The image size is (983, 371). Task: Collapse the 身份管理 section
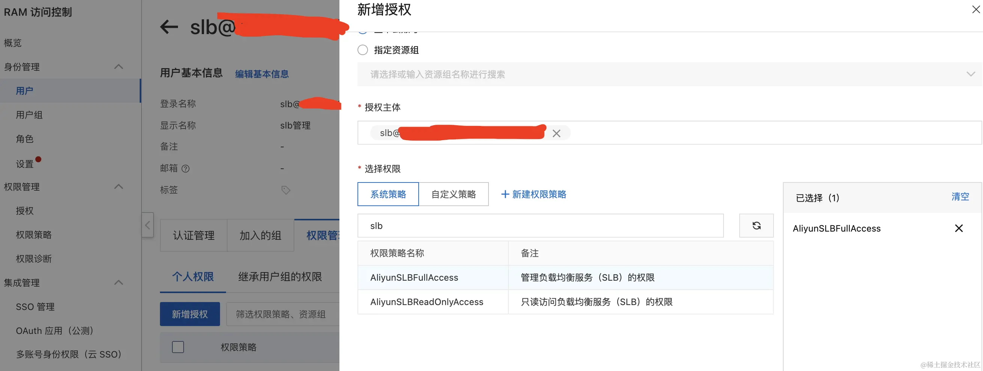(x=119, y=67)
